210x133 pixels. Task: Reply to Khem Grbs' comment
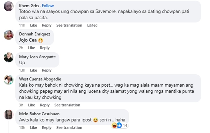(x=46, y=25)
